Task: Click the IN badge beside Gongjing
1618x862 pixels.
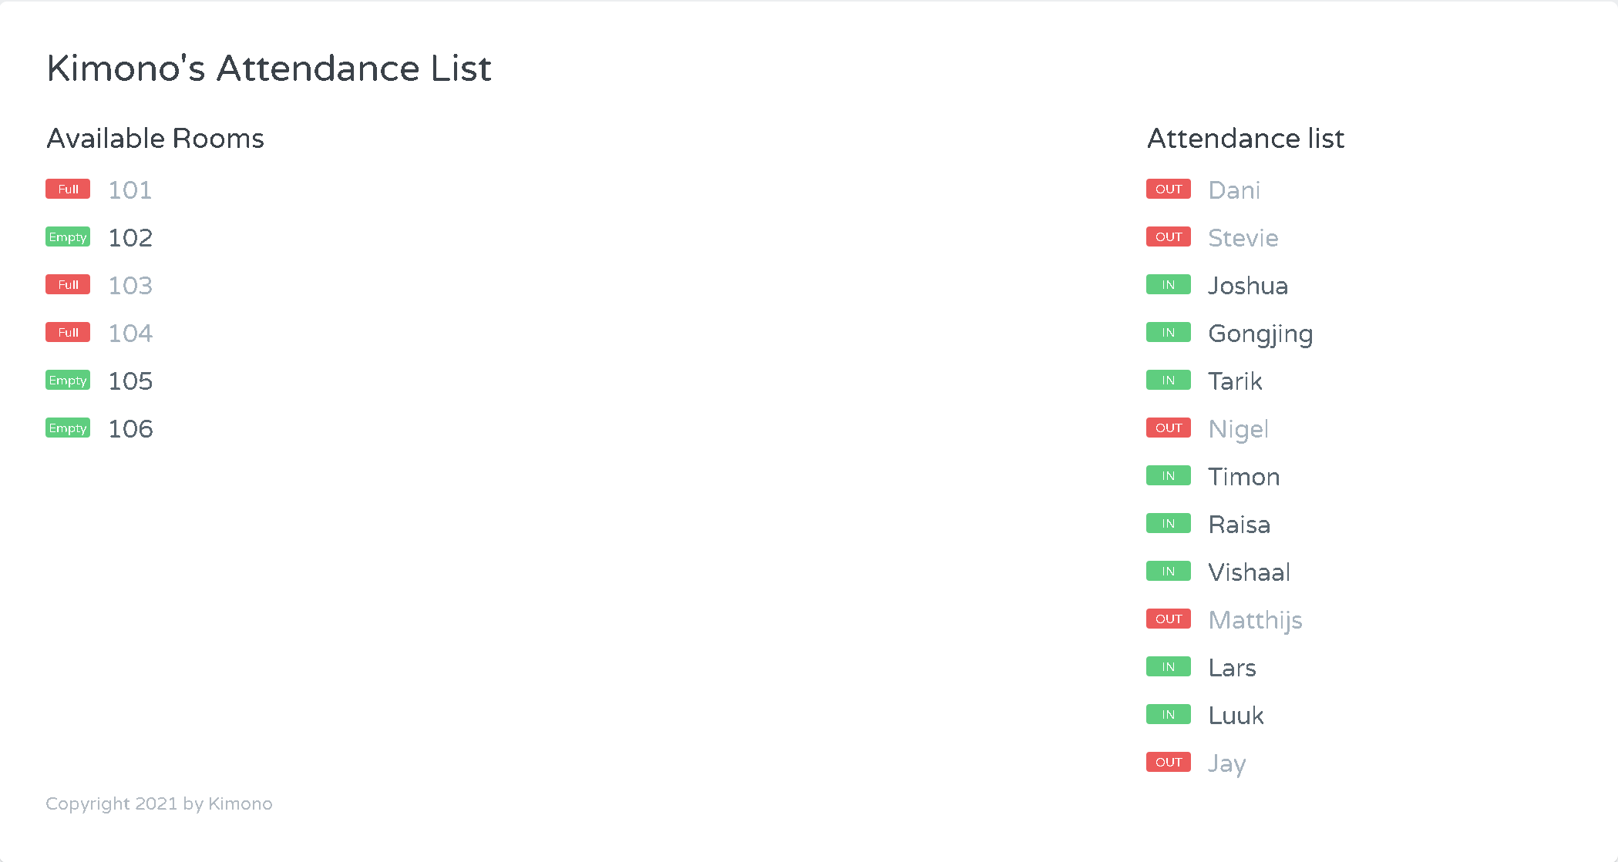Action: [x=1168, y=332]
